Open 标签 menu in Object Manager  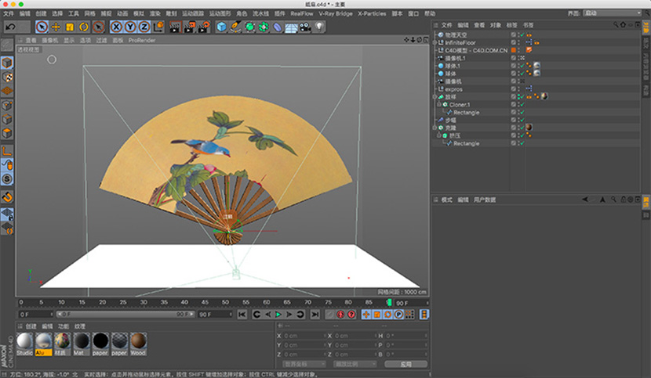pos(512,25)
